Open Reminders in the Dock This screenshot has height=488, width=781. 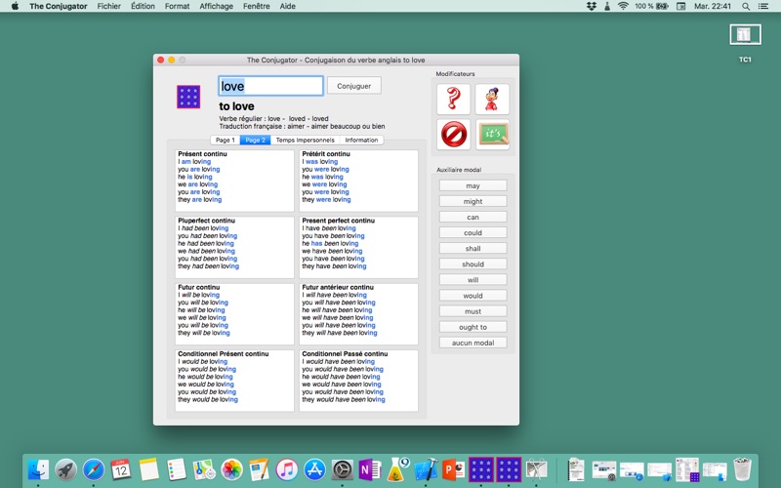(177, 469)
